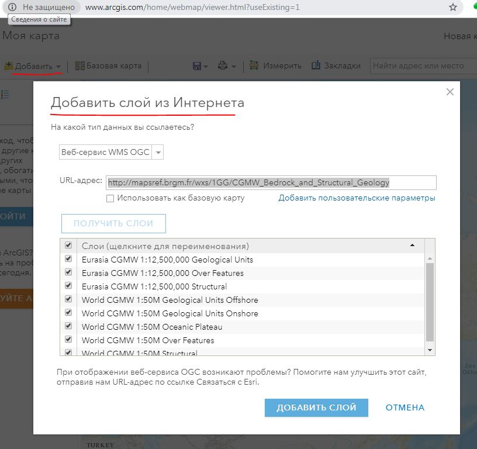Select World CGMW 1:50M Geological Units Onshore text
477x449 pixels.
click(170, 313)
